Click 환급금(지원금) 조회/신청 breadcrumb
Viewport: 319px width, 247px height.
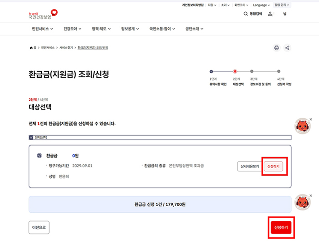(93, 48)
